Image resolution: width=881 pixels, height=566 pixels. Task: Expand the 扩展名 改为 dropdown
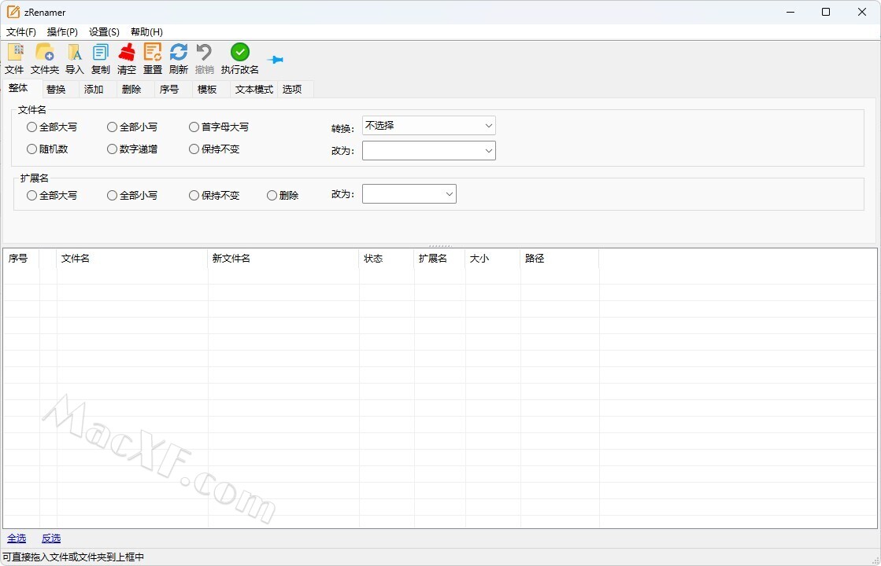(409, 194)
